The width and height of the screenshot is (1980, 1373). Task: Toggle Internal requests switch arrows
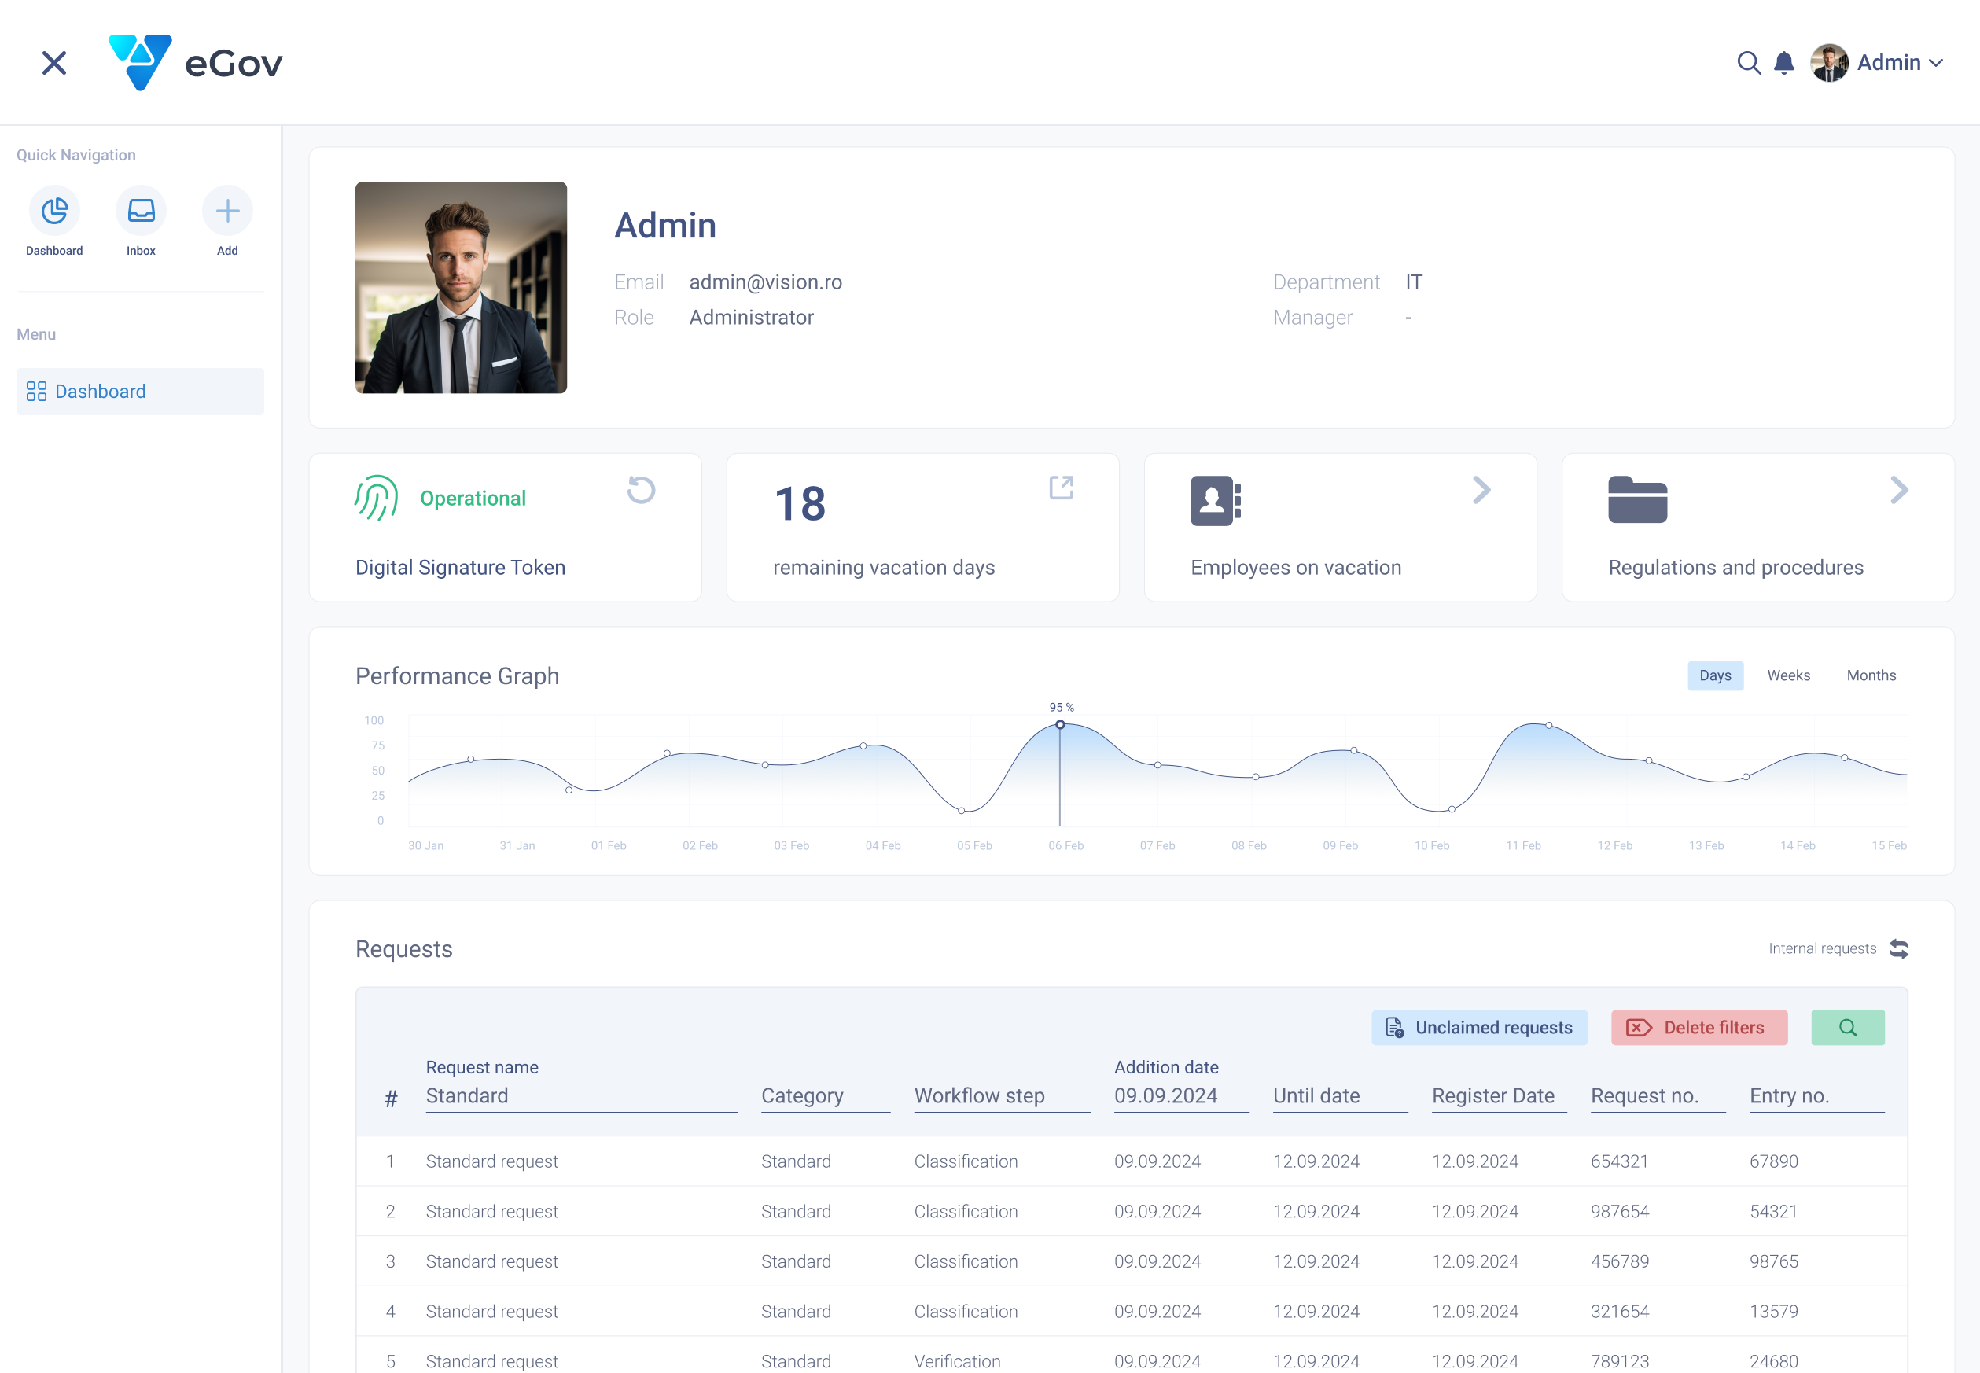pyautogui.click(x=1898, y=949)
